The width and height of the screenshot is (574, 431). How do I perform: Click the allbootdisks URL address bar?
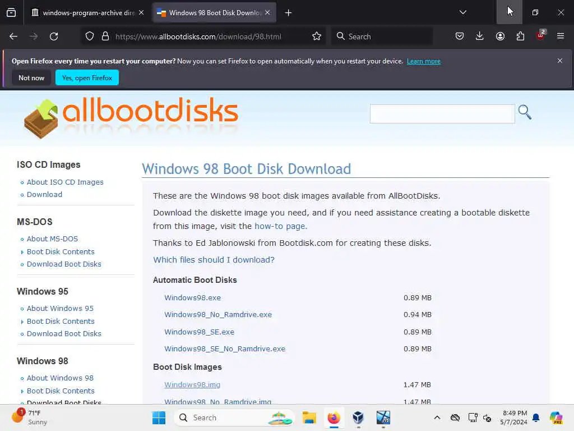pyautogui.click(x=198, y=36)
